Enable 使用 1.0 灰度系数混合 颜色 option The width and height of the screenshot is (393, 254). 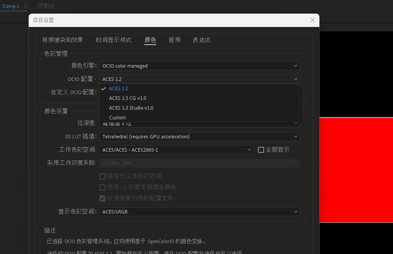103,187
